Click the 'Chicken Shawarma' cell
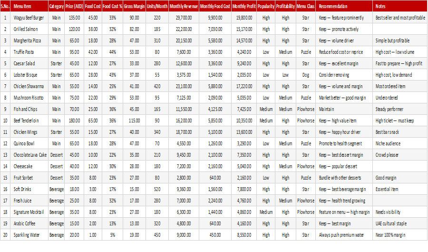Viewport: 428px width, 252px height. pos(29,86)
